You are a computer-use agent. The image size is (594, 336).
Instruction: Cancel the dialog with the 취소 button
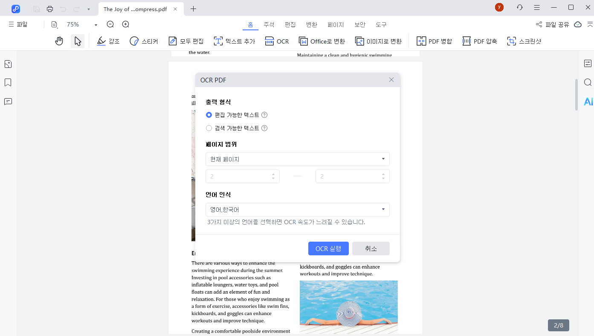click(371, 248)
